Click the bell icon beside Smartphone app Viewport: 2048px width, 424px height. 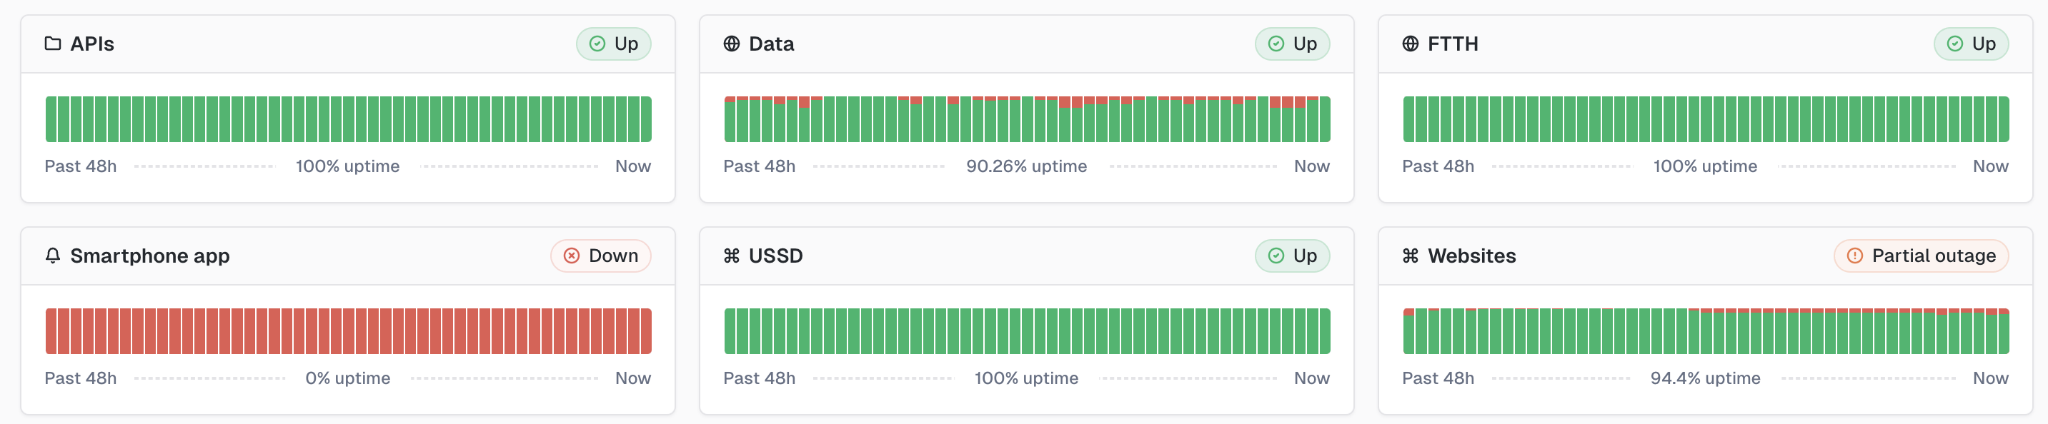[x=52, y=256]
